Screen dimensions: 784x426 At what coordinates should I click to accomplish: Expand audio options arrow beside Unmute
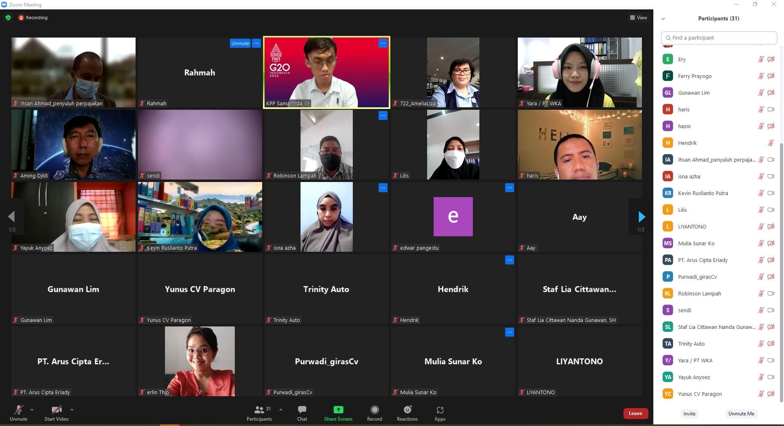(32, 410)
